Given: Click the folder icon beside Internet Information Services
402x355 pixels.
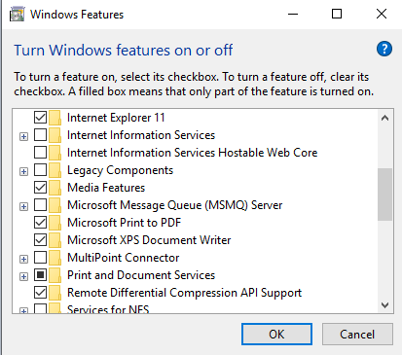Looking at the screenshot, I should tap(55, 135).
